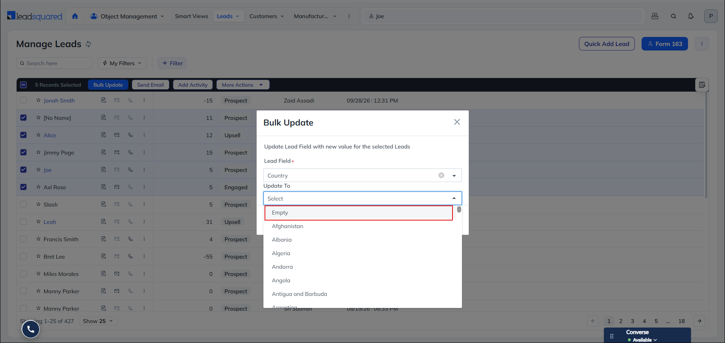Click the leads table vertical scrollbar

(706, 145)
